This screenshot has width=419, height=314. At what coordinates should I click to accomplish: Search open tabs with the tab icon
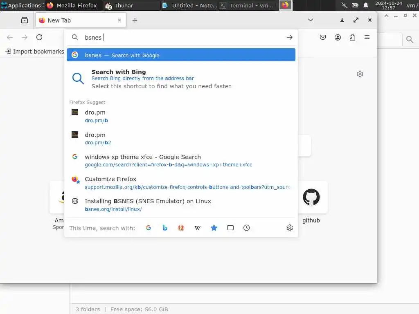click(230, 228)
